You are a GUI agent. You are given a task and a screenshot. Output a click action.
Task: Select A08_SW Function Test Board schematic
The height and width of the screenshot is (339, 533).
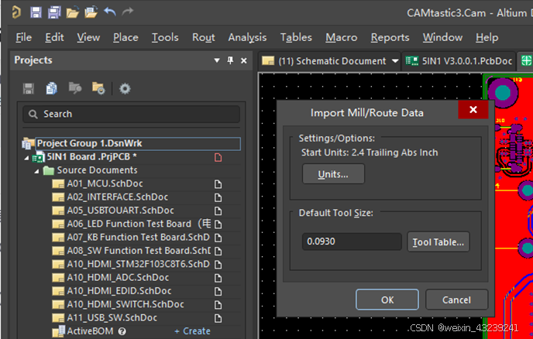pyautogui.click(x=139, y=251)
